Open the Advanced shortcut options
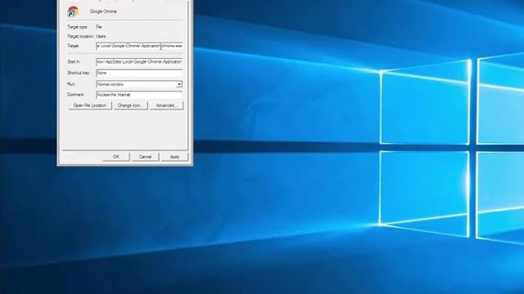 166,105
